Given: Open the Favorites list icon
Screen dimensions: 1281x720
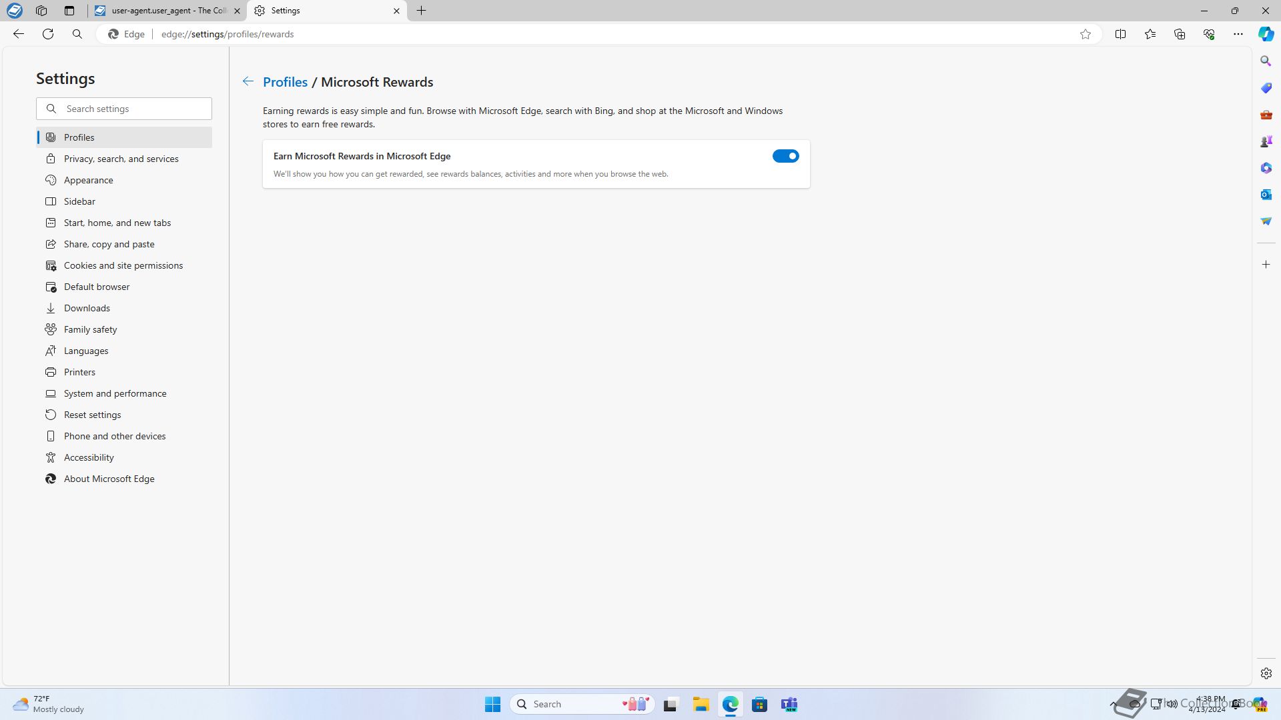Looking at the screenshot, I should [1150, 34].
